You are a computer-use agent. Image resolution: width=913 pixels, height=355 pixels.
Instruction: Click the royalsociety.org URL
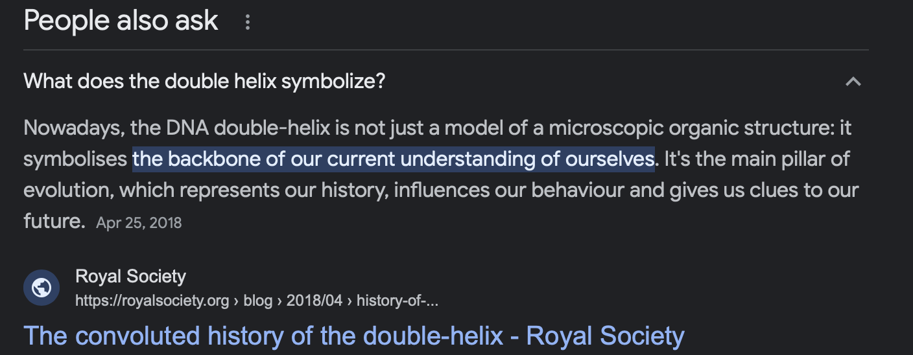152,301
